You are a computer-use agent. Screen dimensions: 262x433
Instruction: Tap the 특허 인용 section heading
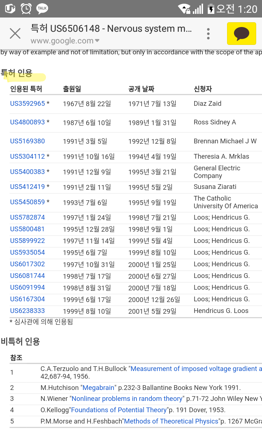[x=17, y=73]
